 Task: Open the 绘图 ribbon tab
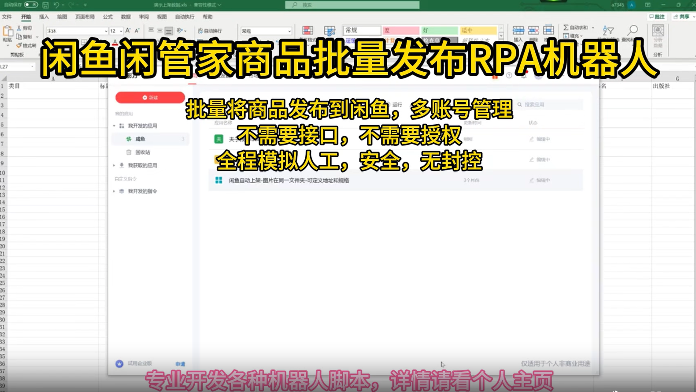coord(62,17)
